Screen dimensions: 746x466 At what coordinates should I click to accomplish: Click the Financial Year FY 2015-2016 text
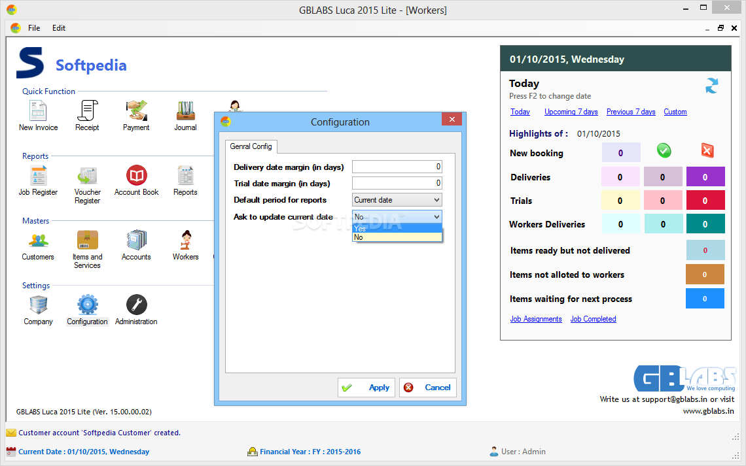(310, 452)
